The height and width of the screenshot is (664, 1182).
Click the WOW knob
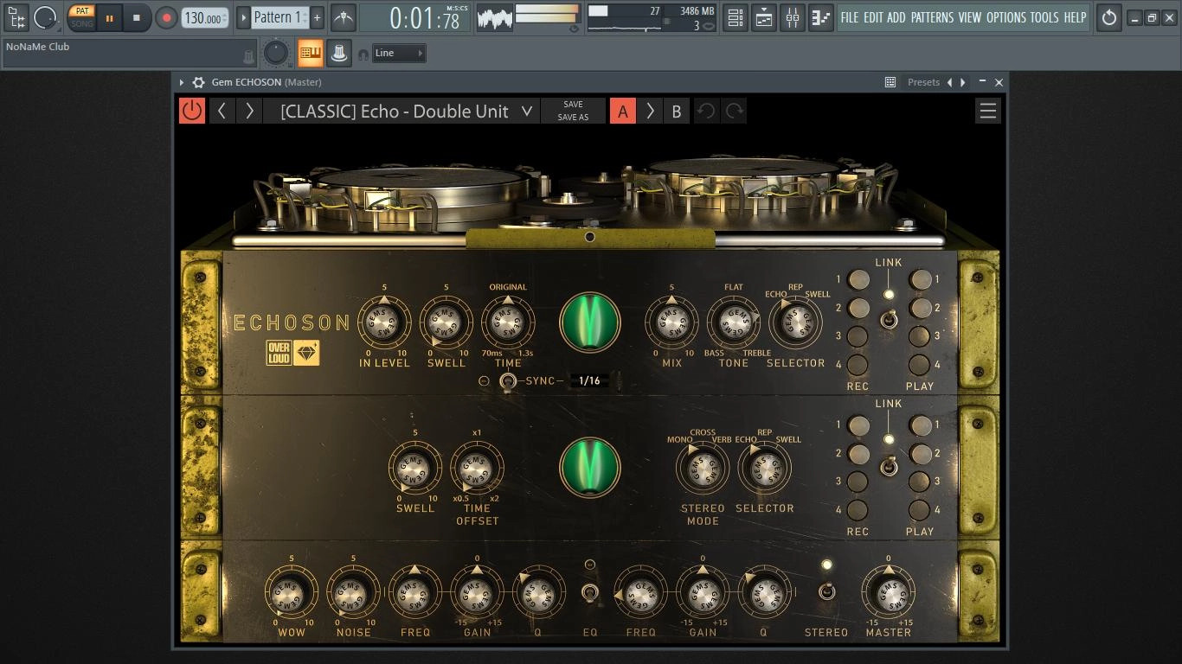click(292, 593)
